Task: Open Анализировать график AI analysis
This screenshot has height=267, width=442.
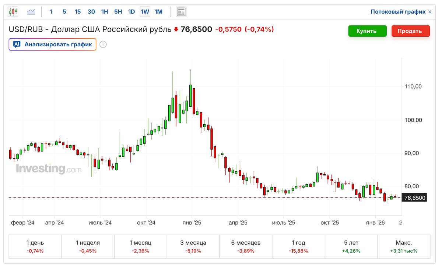Action: 53,44
